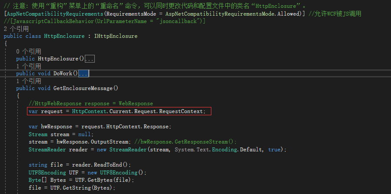Click the commented JavascriptCallbackBehavior line
This screenshot has height=194, width=391.
tap(104, 21)
